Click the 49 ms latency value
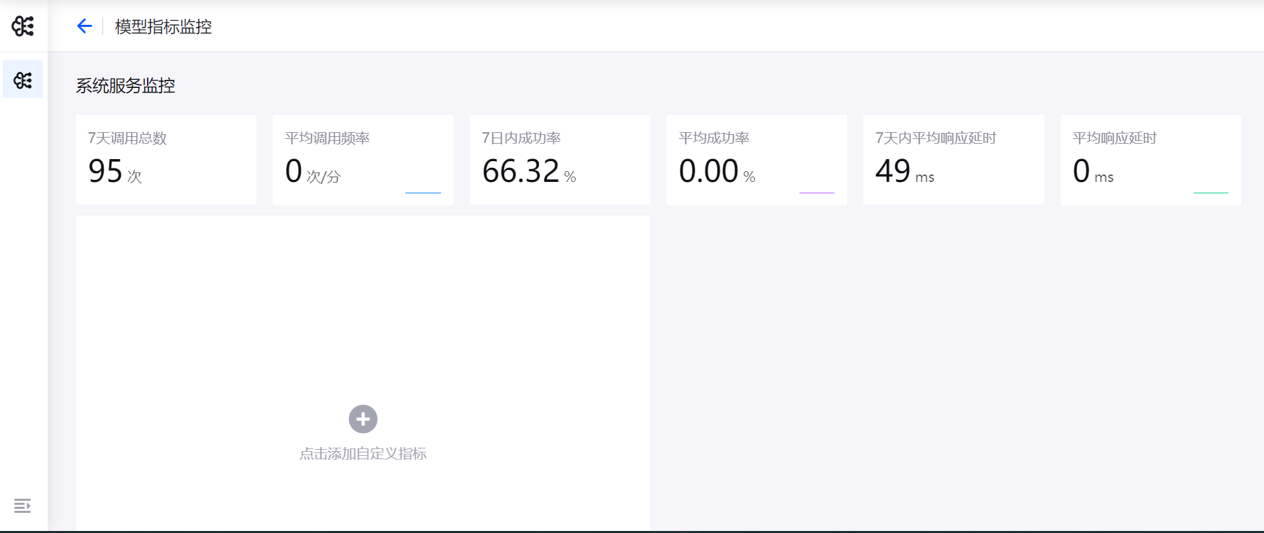Image resolution: width=1264 pixels, height=533 pixels. click(904, 172)
